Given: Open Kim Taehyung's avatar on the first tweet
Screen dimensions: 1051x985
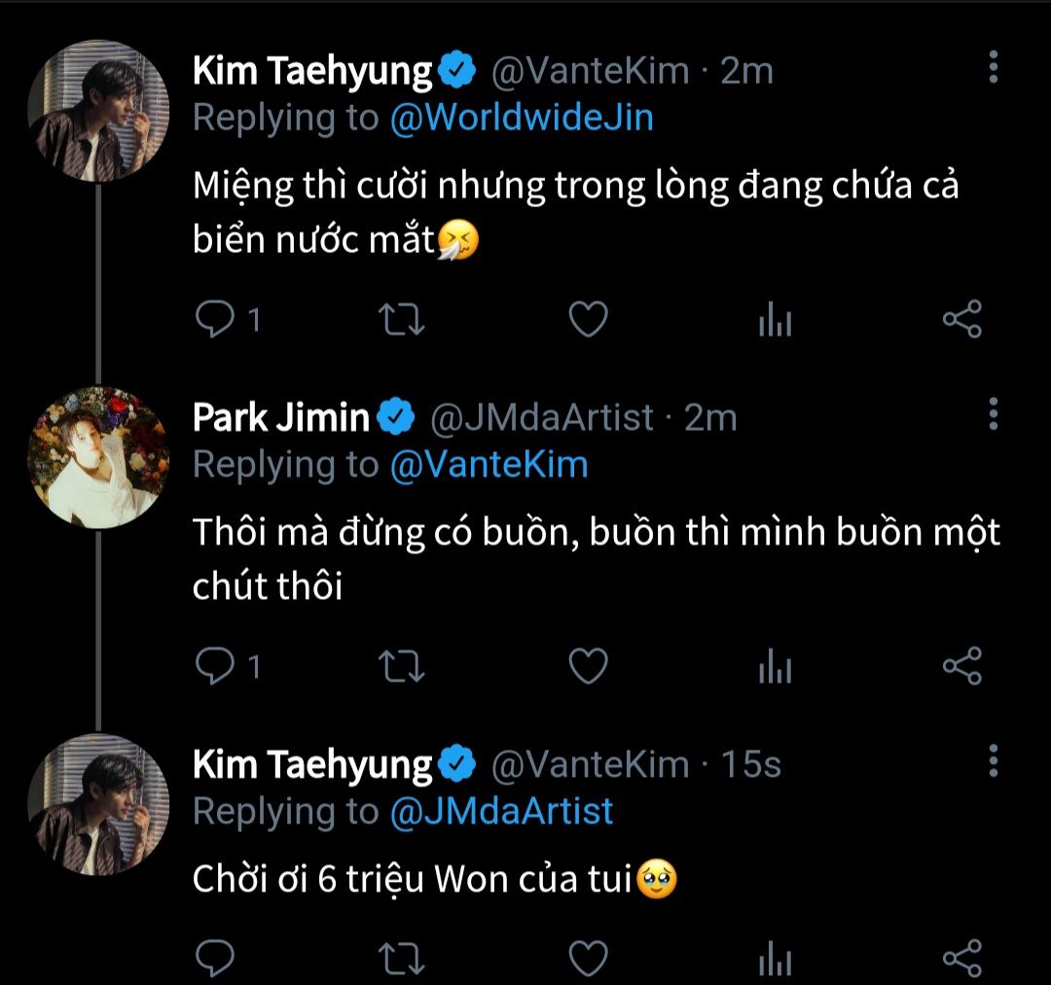Looking at the screenshot, I should (x=98, y=111).
